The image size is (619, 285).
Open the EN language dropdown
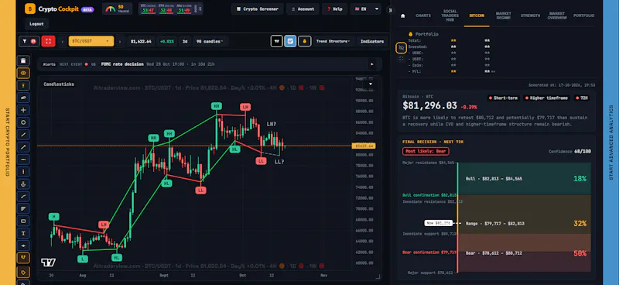pyautogui.click(x=365, y=9)
